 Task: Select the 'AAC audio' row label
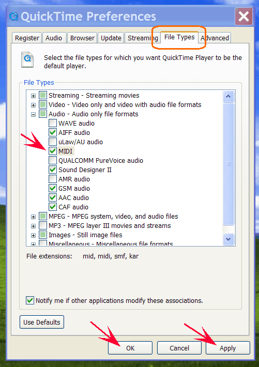tap(73, 198)
